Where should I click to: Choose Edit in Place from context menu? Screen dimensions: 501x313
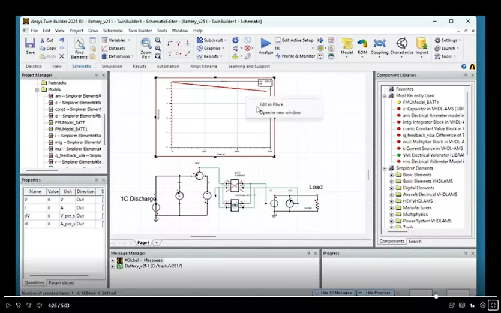[271, 104]
